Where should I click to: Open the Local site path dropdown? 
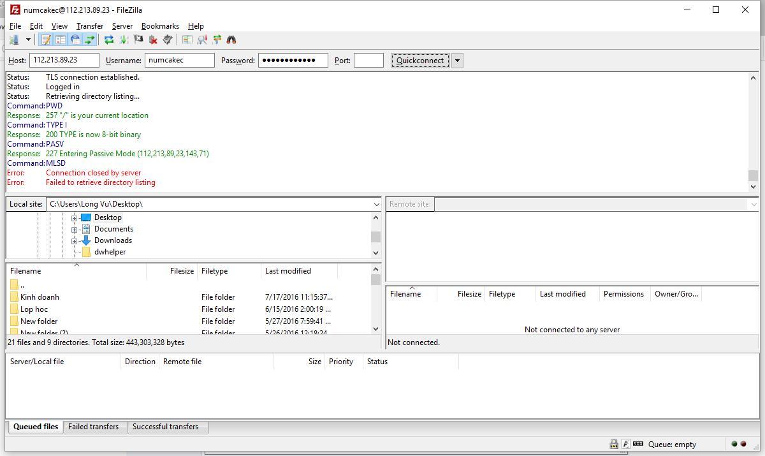(376, 204)
